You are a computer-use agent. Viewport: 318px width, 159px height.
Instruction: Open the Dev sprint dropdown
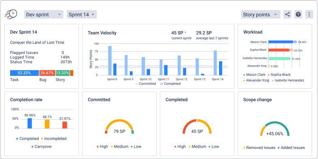coord(44,15)
